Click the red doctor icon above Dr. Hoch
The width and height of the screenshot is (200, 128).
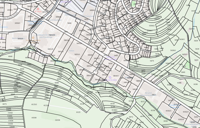[x=38, y=9]
